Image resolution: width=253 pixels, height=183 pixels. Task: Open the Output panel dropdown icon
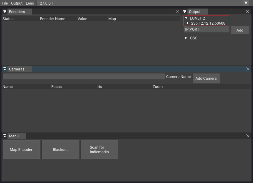[x=185, y=12]
